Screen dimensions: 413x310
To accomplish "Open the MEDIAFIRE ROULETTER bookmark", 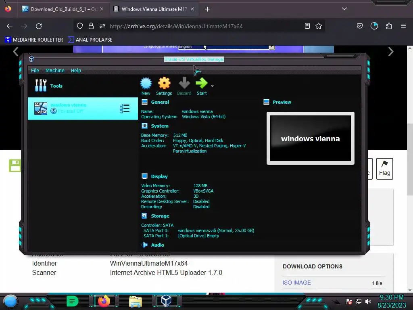I will pyautogui.click(x=34, y=40).
